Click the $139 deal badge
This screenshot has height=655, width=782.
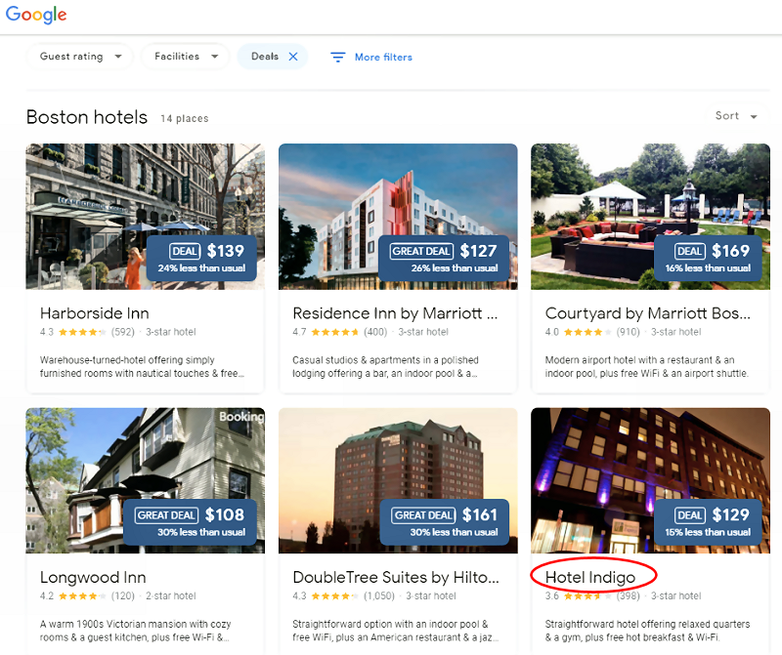(x=201, y=258)
